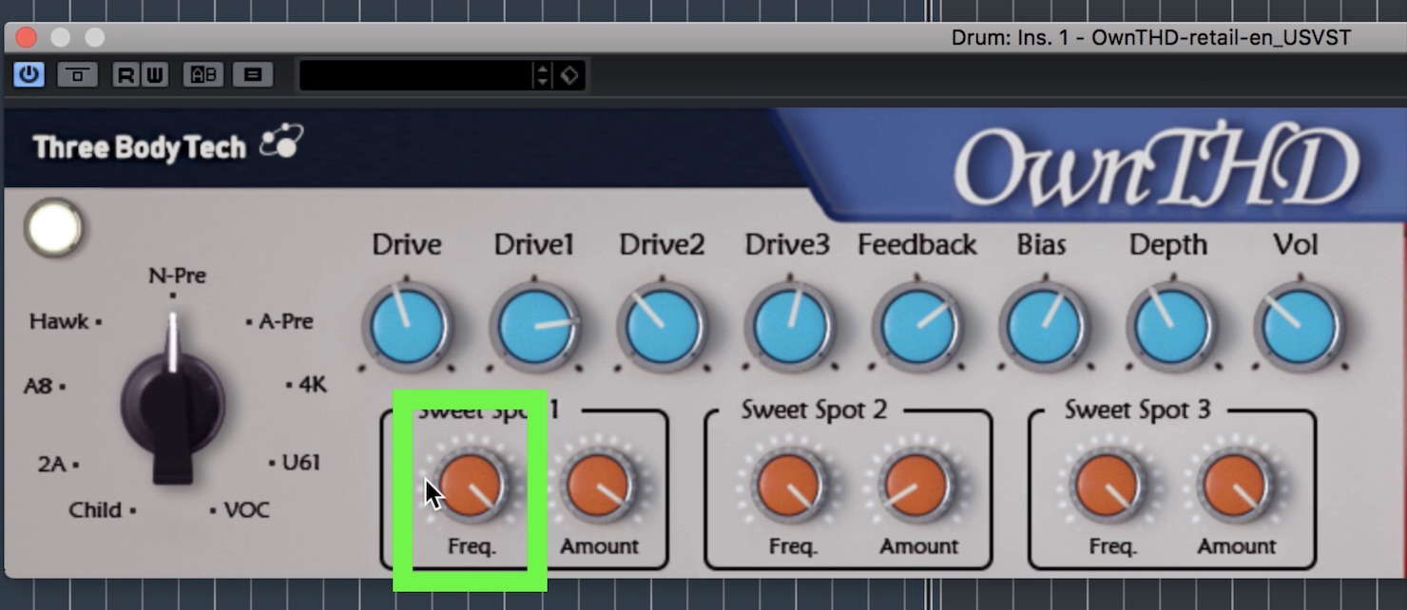Viewport: 1407px width, 610px height.
Task: Open the preset management diamond icon
Action: click(x=569, y=75)
